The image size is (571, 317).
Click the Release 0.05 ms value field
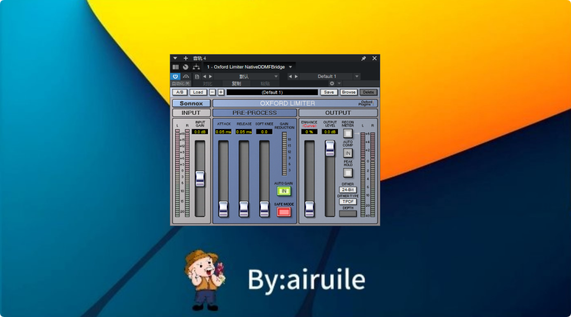pos(244,131)
